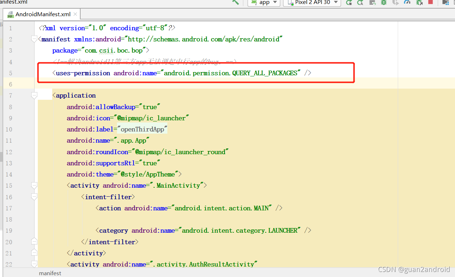Viewport: 455px width, 277px height.
Task: Click the Make Project hammer icon
Action: tap(236, 2)
